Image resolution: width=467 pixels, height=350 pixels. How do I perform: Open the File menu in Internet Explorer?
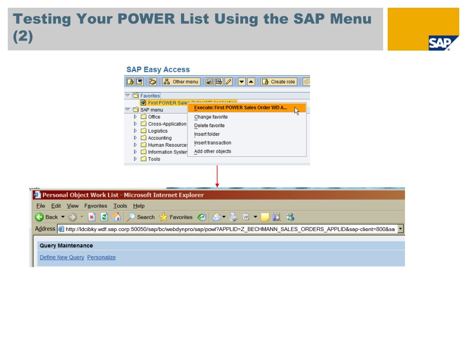[x=41, y=206]
